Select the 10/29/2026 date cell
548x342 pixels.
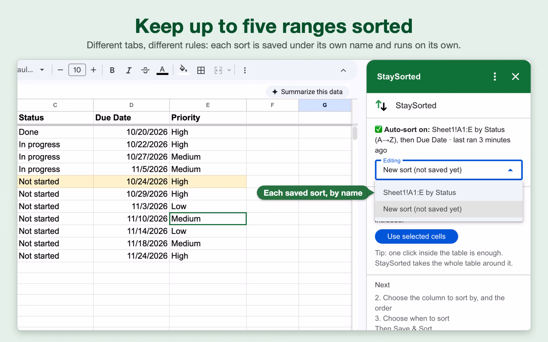(x=131, y=194)
